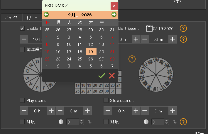Enable the 毎年繰り checkbox
Image resolution: width=208 pixels, height=134 pixels.
[22, 49]
